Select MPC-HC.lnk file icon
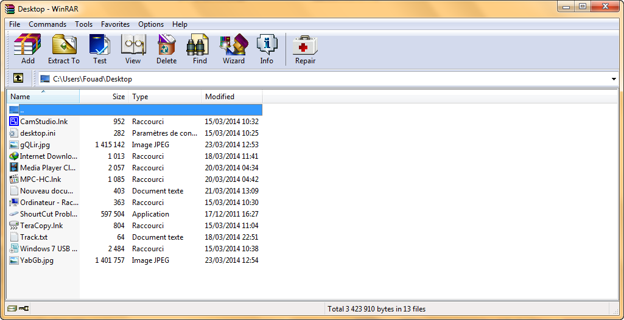624x320 pixels. (14, 179)
